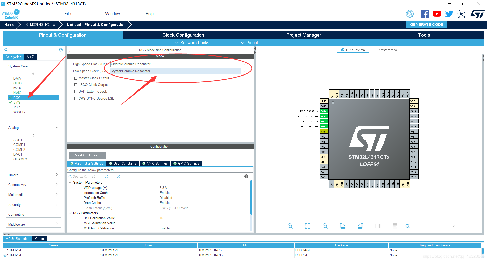
Task: Rotate the chip clockwise
Action: coord(342,226)
